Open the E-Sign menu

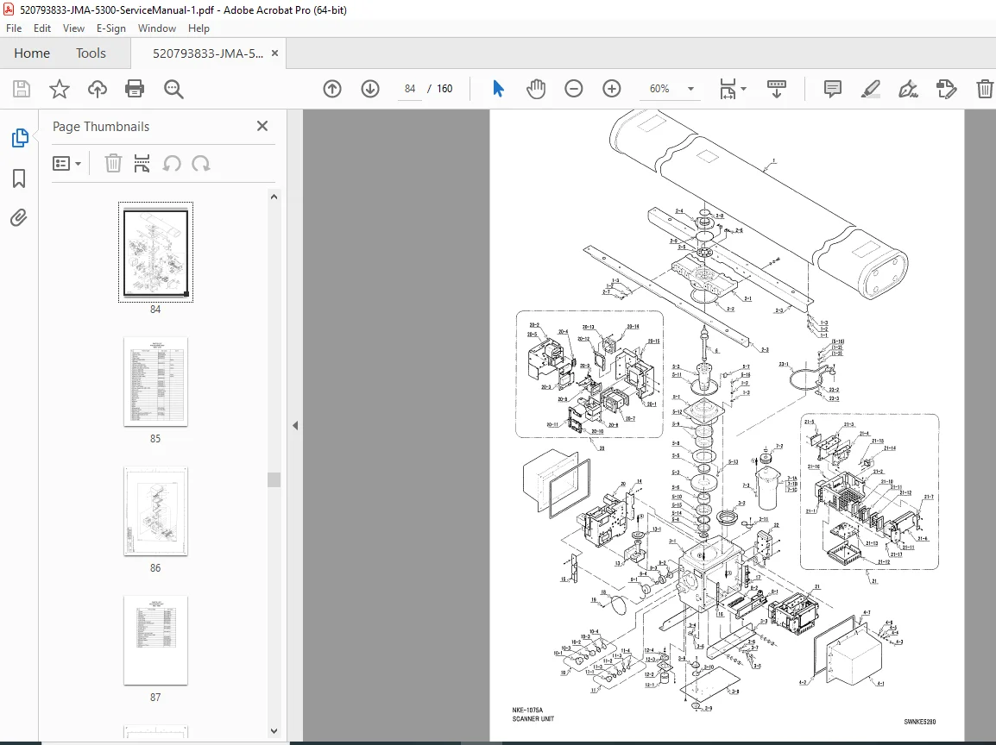click(x=111, y=28)
